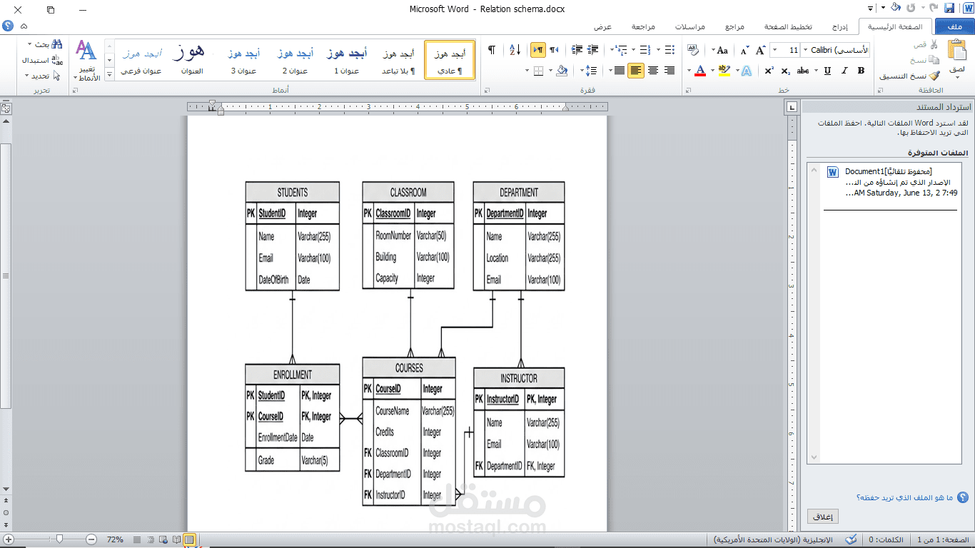This screenshot has height=548, width=975.
Task: Switch to the View (عرض) tab
Action: (x=603, y=26)
